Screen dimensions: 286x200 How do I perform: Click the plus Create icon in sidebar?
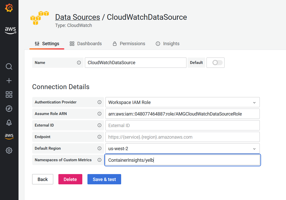(x=9, y=81)
